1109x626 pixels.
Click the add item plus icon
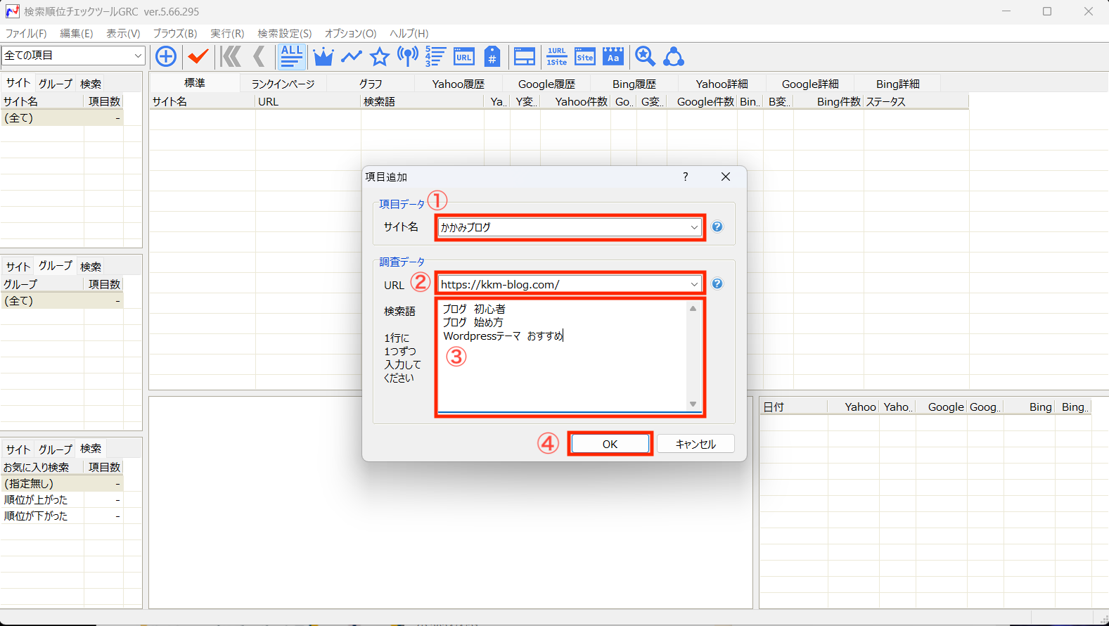click(x=166, y=56)
